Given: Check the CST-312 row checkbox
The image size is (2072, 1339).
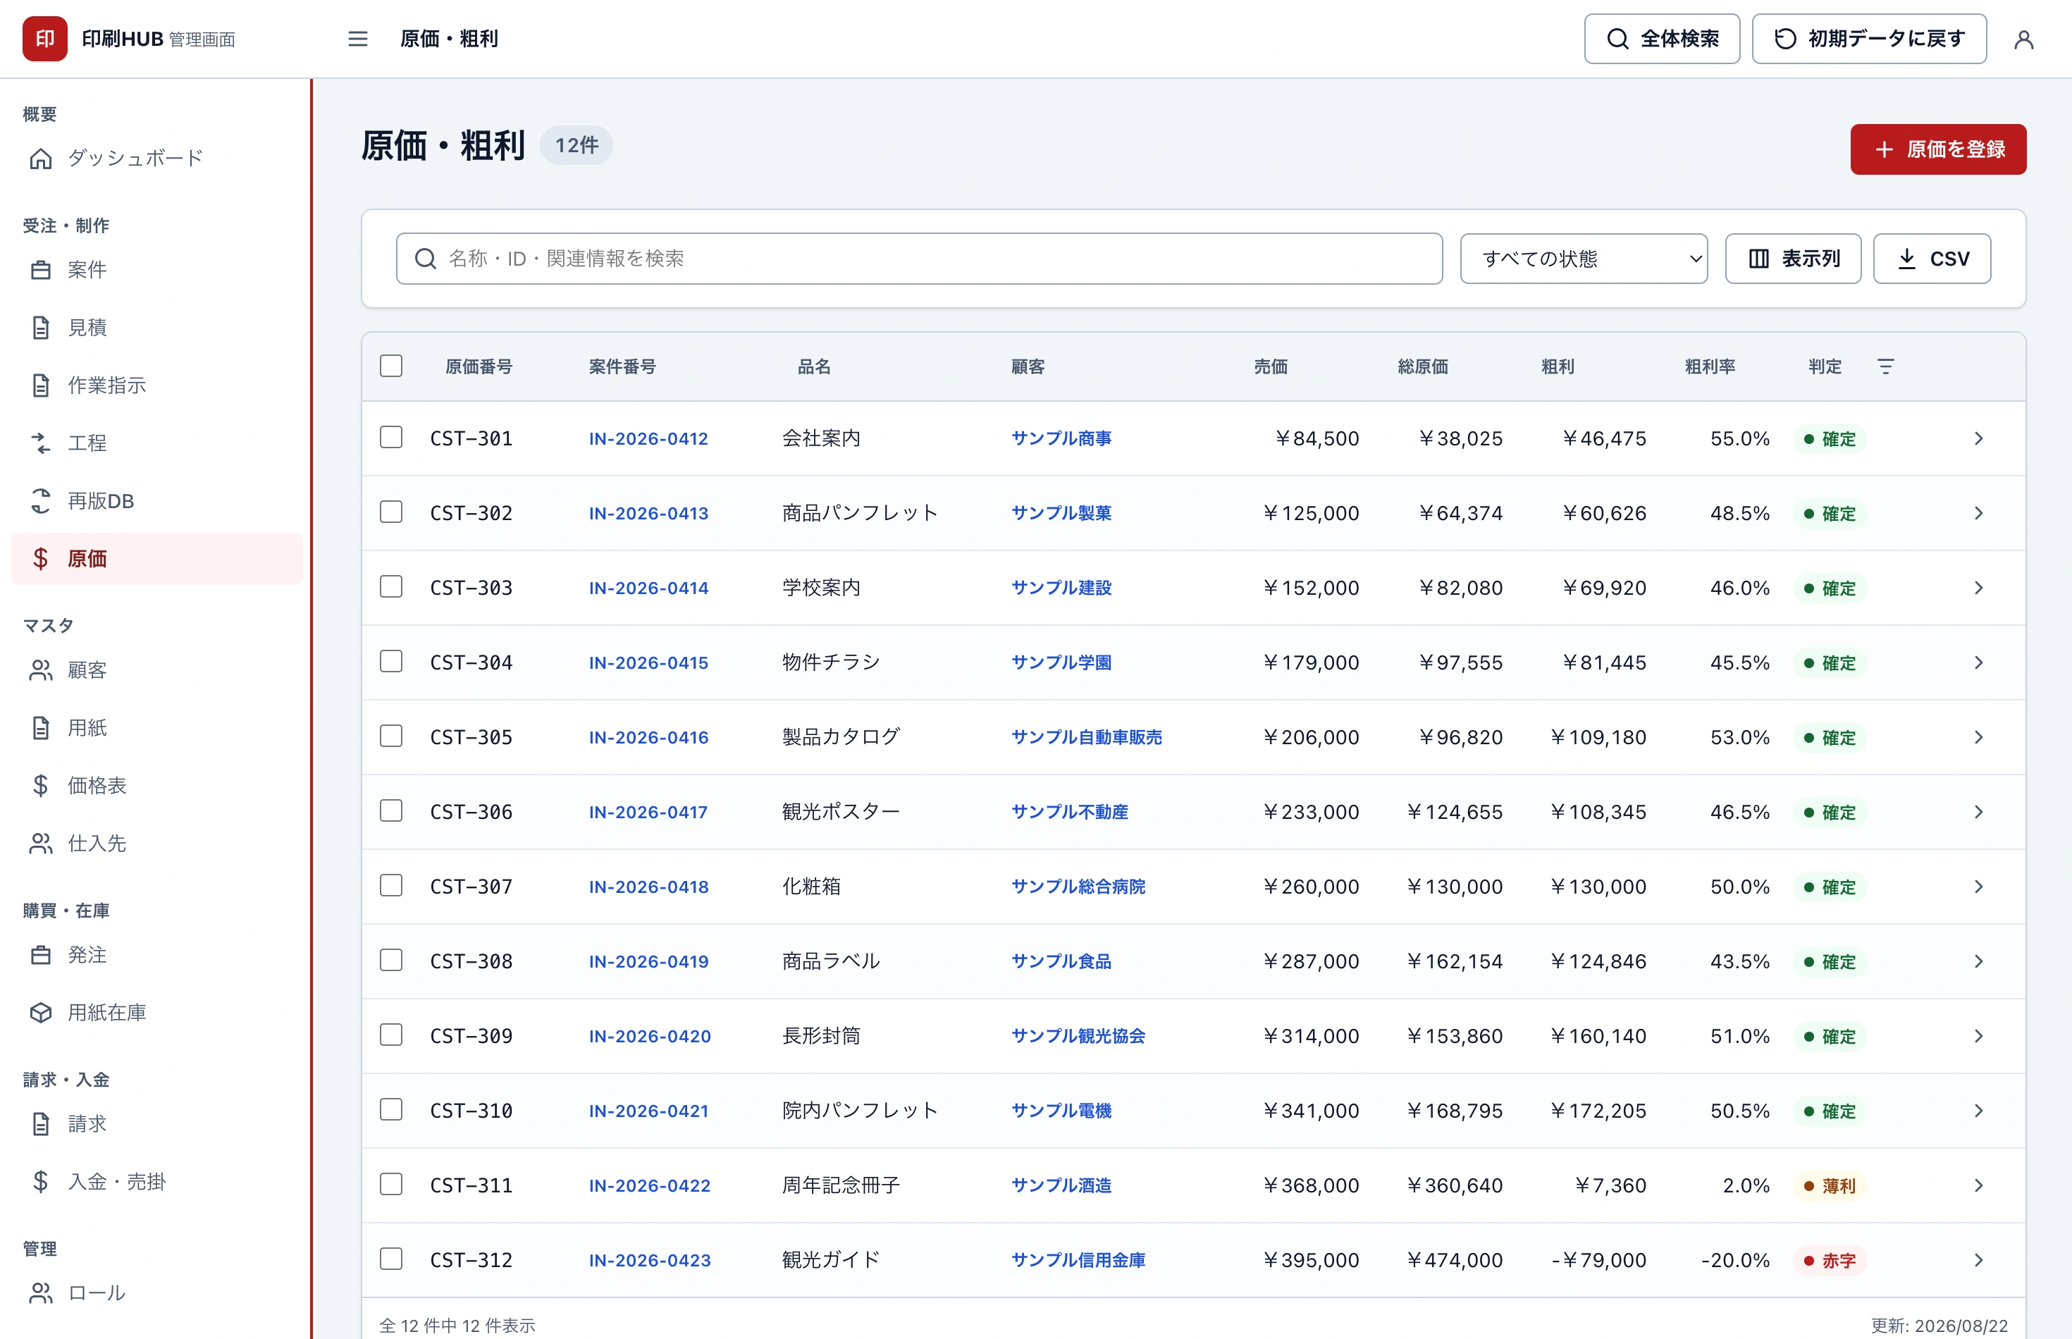Looking at the screenshot, I should tap(391, 1260).
